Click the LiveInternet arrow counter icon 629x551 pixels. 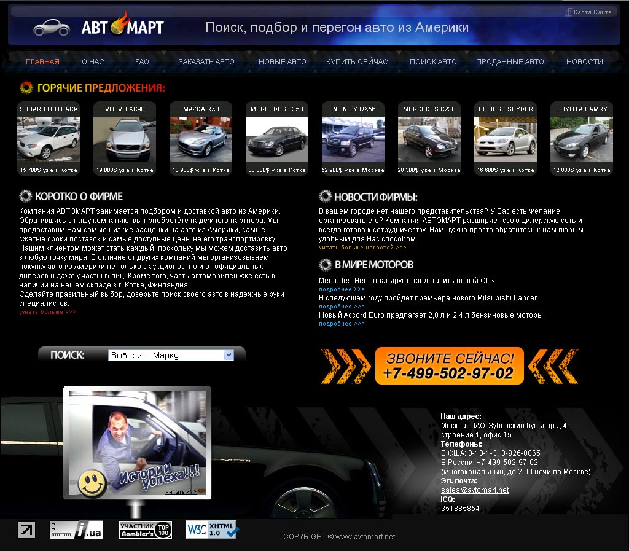(x=26, y=531)
